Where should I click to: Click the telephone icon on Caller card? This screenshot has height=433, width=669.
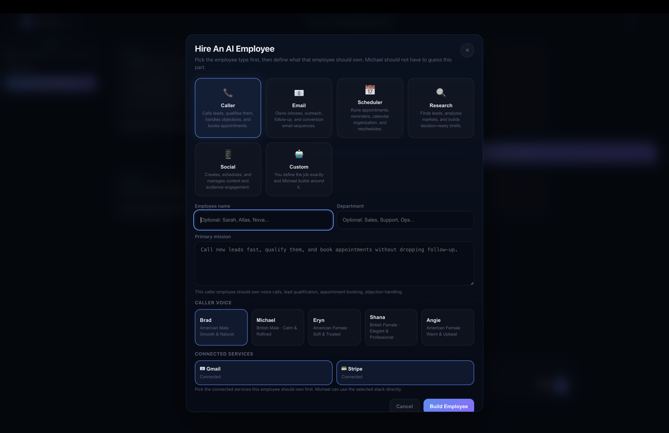point(228,93)
